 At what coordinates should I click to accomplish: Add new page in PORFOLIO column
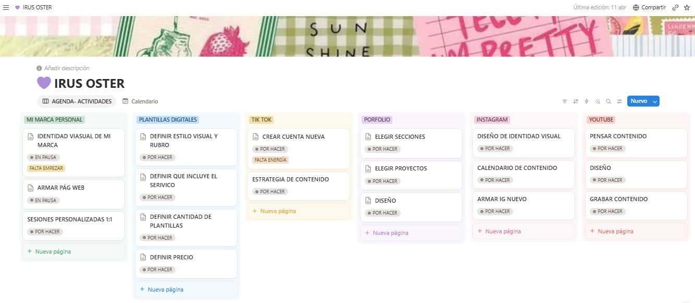[411, 233]
